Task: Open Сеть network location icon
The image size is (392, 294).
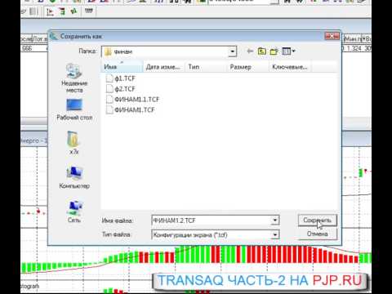Action: coord(74,212)
